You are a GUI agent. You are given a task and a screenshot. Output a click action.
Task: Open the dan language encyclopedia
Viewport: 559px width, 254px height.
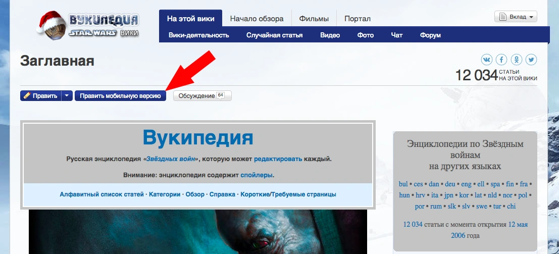click(434, 184)
